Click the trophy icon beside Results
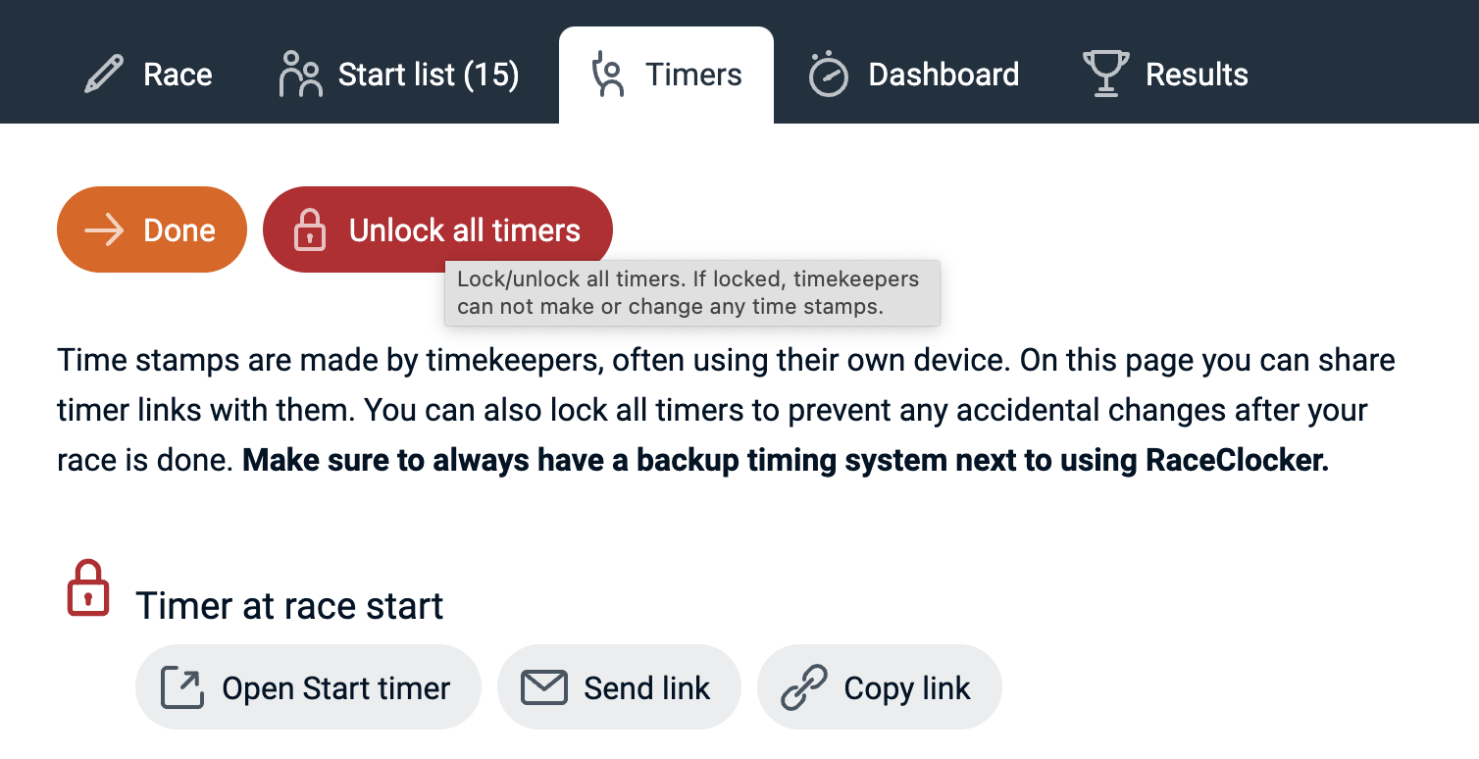The width and height of the screenshot is (1479, 759). (x=1105, y=75)
